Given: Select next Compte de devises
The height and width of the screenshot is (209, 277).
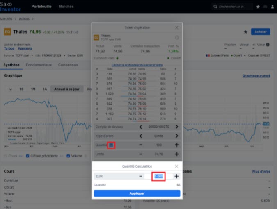Looking at the screenshot, I should tap(176, 127).
